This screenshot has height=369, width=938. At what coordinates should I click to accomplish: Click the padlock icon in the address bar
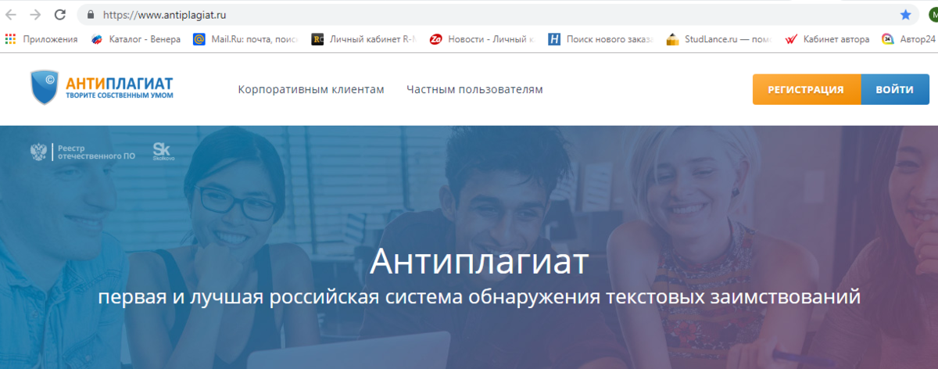pyautogui.click(x=91, y=14)
